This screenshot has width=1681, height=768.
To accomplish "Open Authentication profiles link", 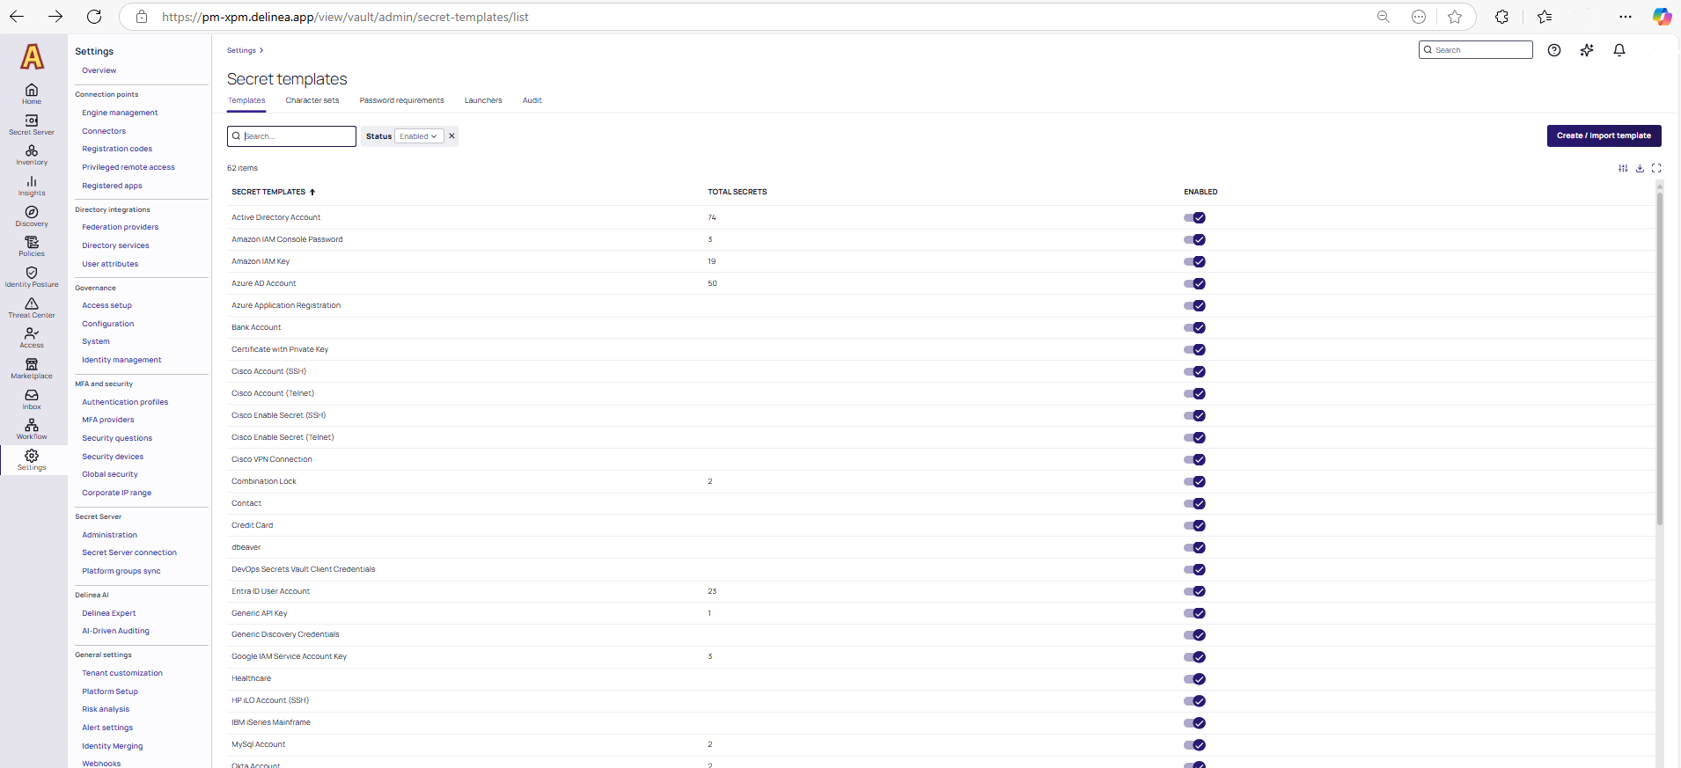I will (125, 402).
